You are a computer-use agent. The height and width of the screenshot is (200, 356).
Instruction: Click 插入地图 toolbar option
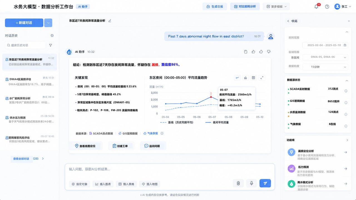point(150,184)
